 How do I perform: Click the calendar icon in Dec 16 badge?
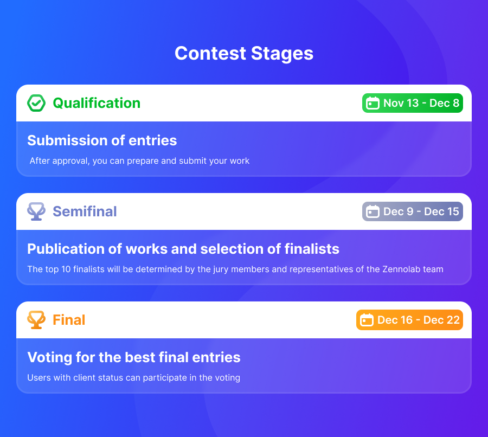(367, 320)
